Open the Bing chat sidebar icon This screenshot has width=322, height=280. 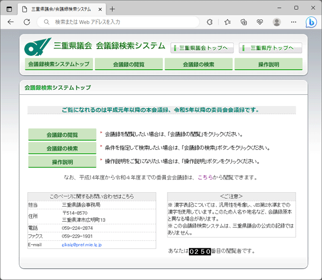[x=311, y=22]
